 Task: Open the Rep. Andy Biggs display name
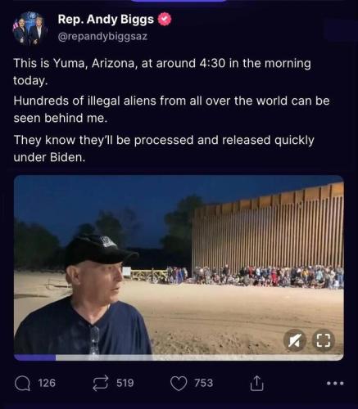106,20
